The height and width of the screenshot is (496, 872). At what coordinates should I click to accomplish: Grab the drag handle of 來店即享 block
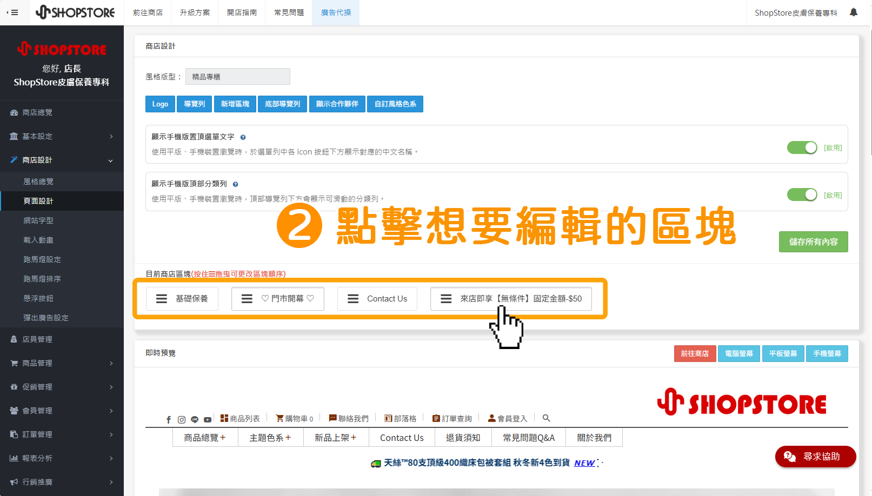[x=446, y=299]
